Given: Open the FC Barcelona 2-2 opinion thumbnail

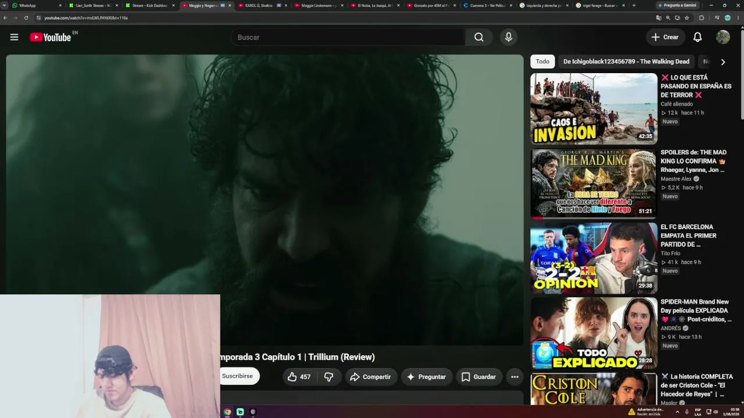Looking at the screenshot, I should coord(593,258).
